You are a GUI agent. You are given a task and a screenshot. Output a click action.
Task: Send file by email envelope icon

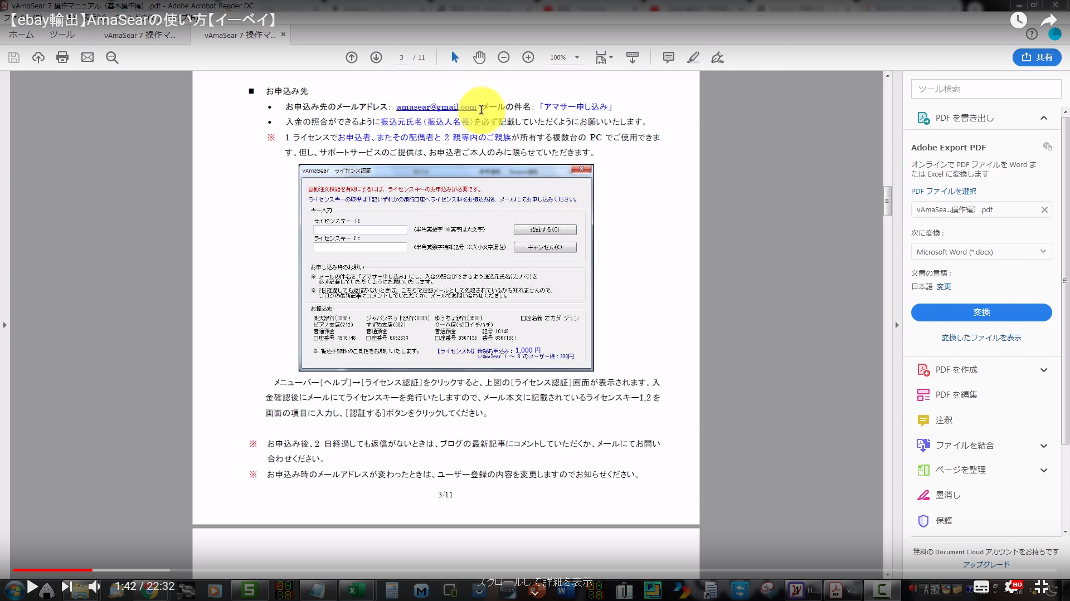coord(87,57)
